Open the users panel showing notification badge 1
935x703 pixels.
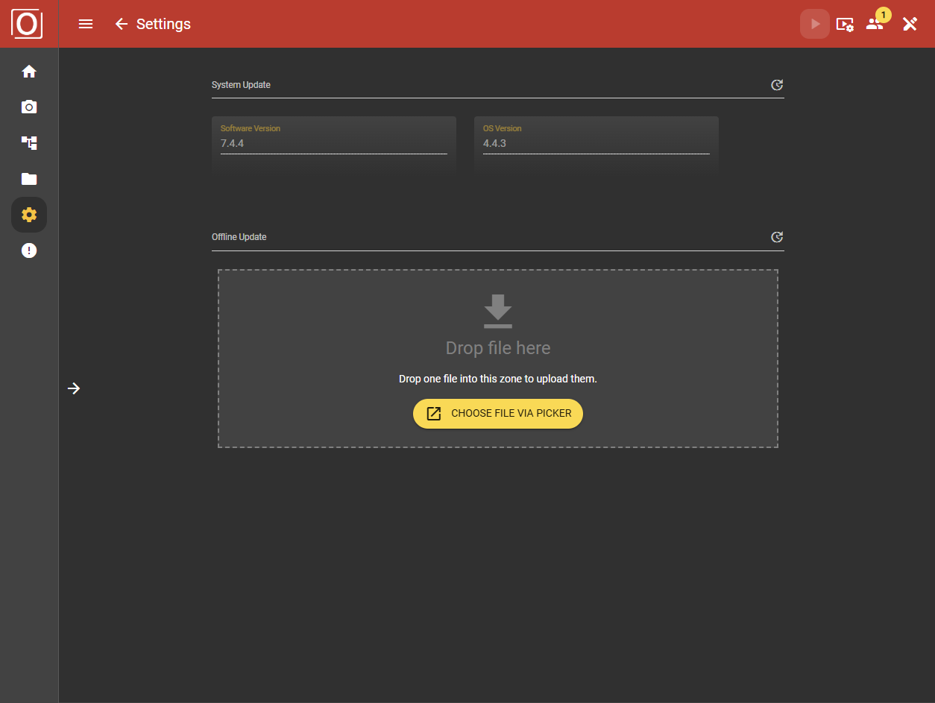tap(875, 24)
